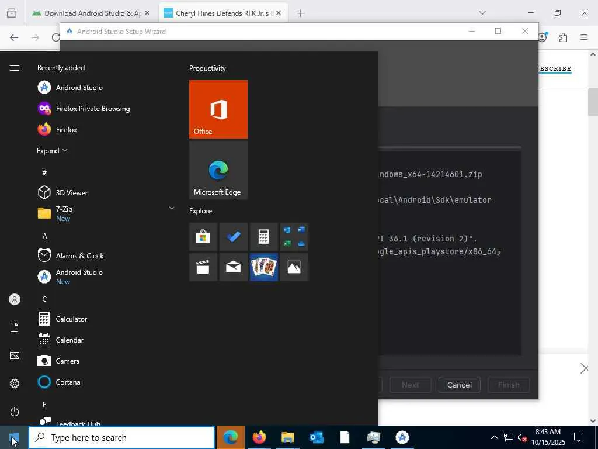This screenshot has width=598, height=449.
Task: Click the browser back arrow
Action: (x=14, y=37)
